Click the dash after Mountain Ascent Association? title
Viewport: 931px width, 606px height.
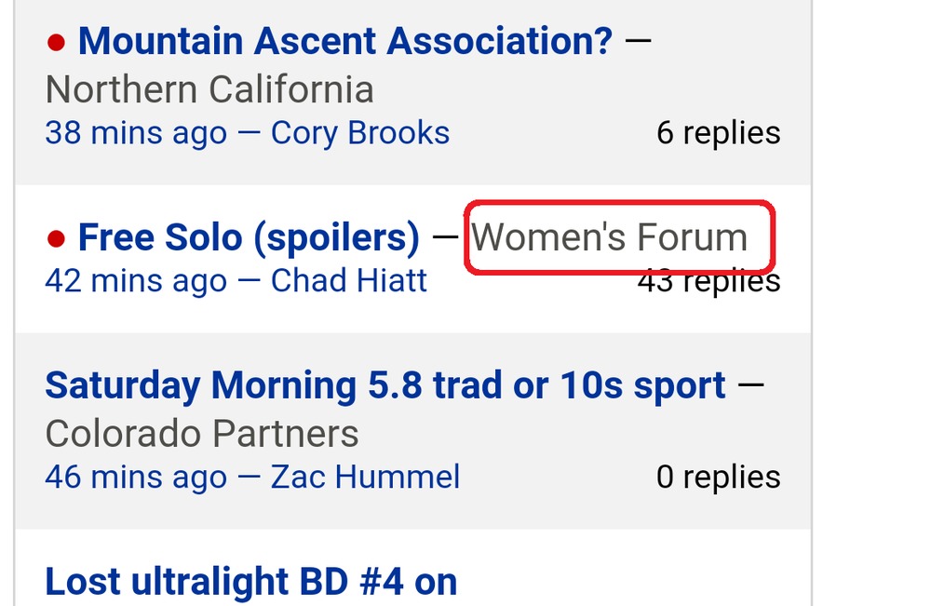(637, 41)
